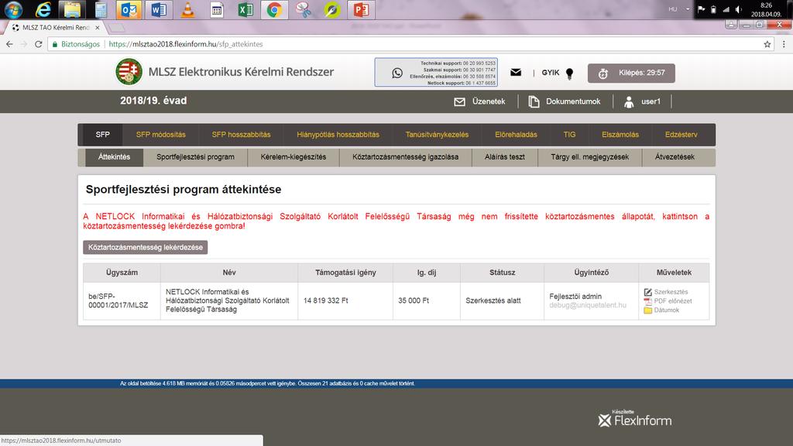Image resolution: width=793 pixels, height=446 pixels.
Task: Click the envelope icon next to GYIK
Action: (516, 72)
